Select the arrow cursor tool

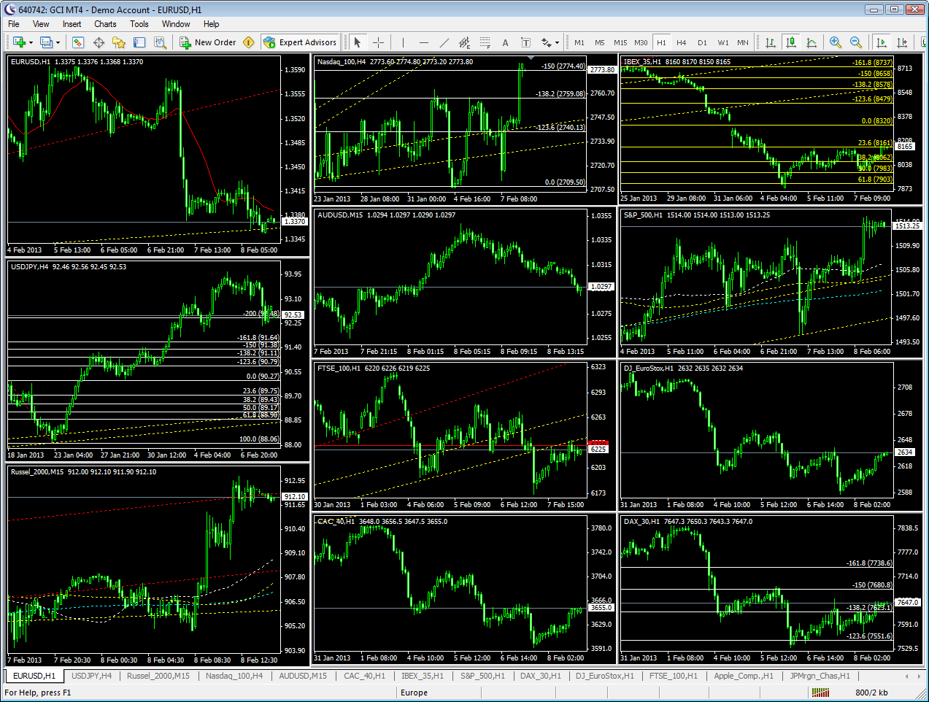click(x=358, y=42)
